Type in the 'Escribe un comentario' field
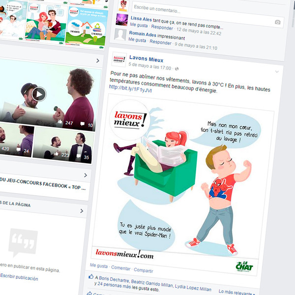 coord(197,8)
